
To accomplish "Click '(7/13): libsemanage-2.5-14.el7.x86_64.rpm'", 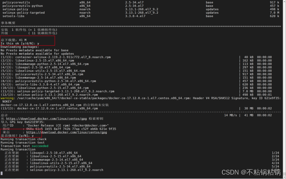I will tap(38, 77).
